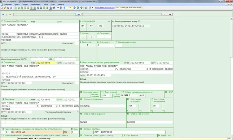Viewport: 233px width, 140px height.
Task: Click Страна назначения field РОССИЯ
Action: (x=150, y=122)
